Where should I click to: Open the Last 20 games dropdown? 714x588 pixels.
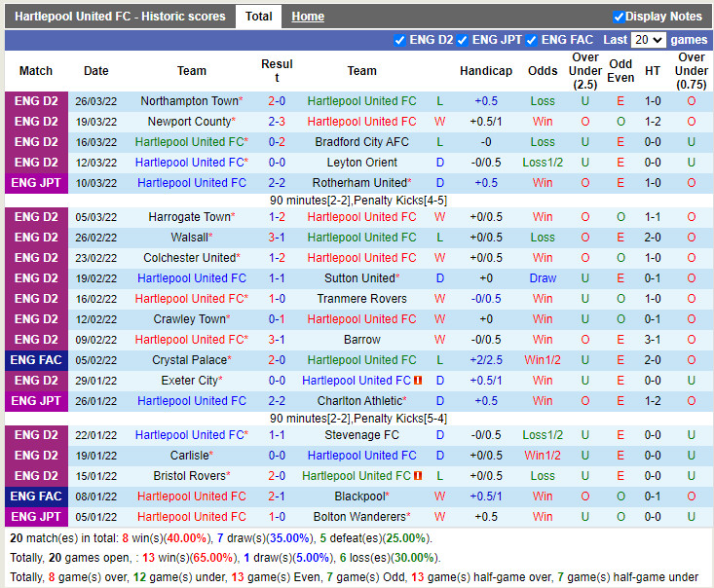pyautogui.click(x=648, y=40)
